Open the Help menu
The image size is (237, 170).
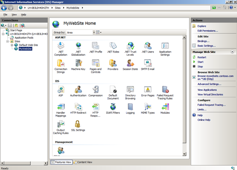24,15
